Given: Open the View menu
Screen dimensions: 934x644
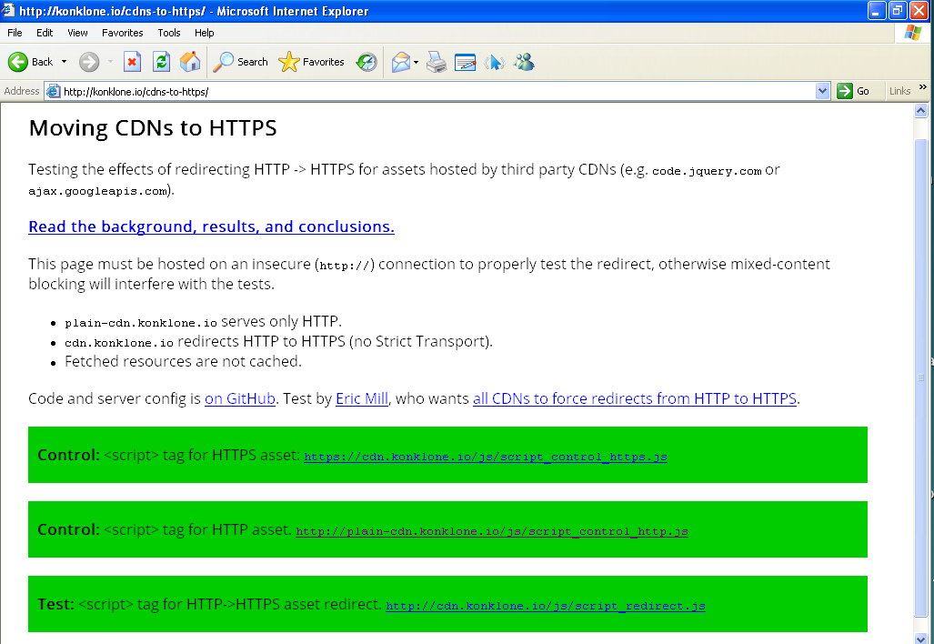Looking at the screenshot, I should tap(77, 33).
